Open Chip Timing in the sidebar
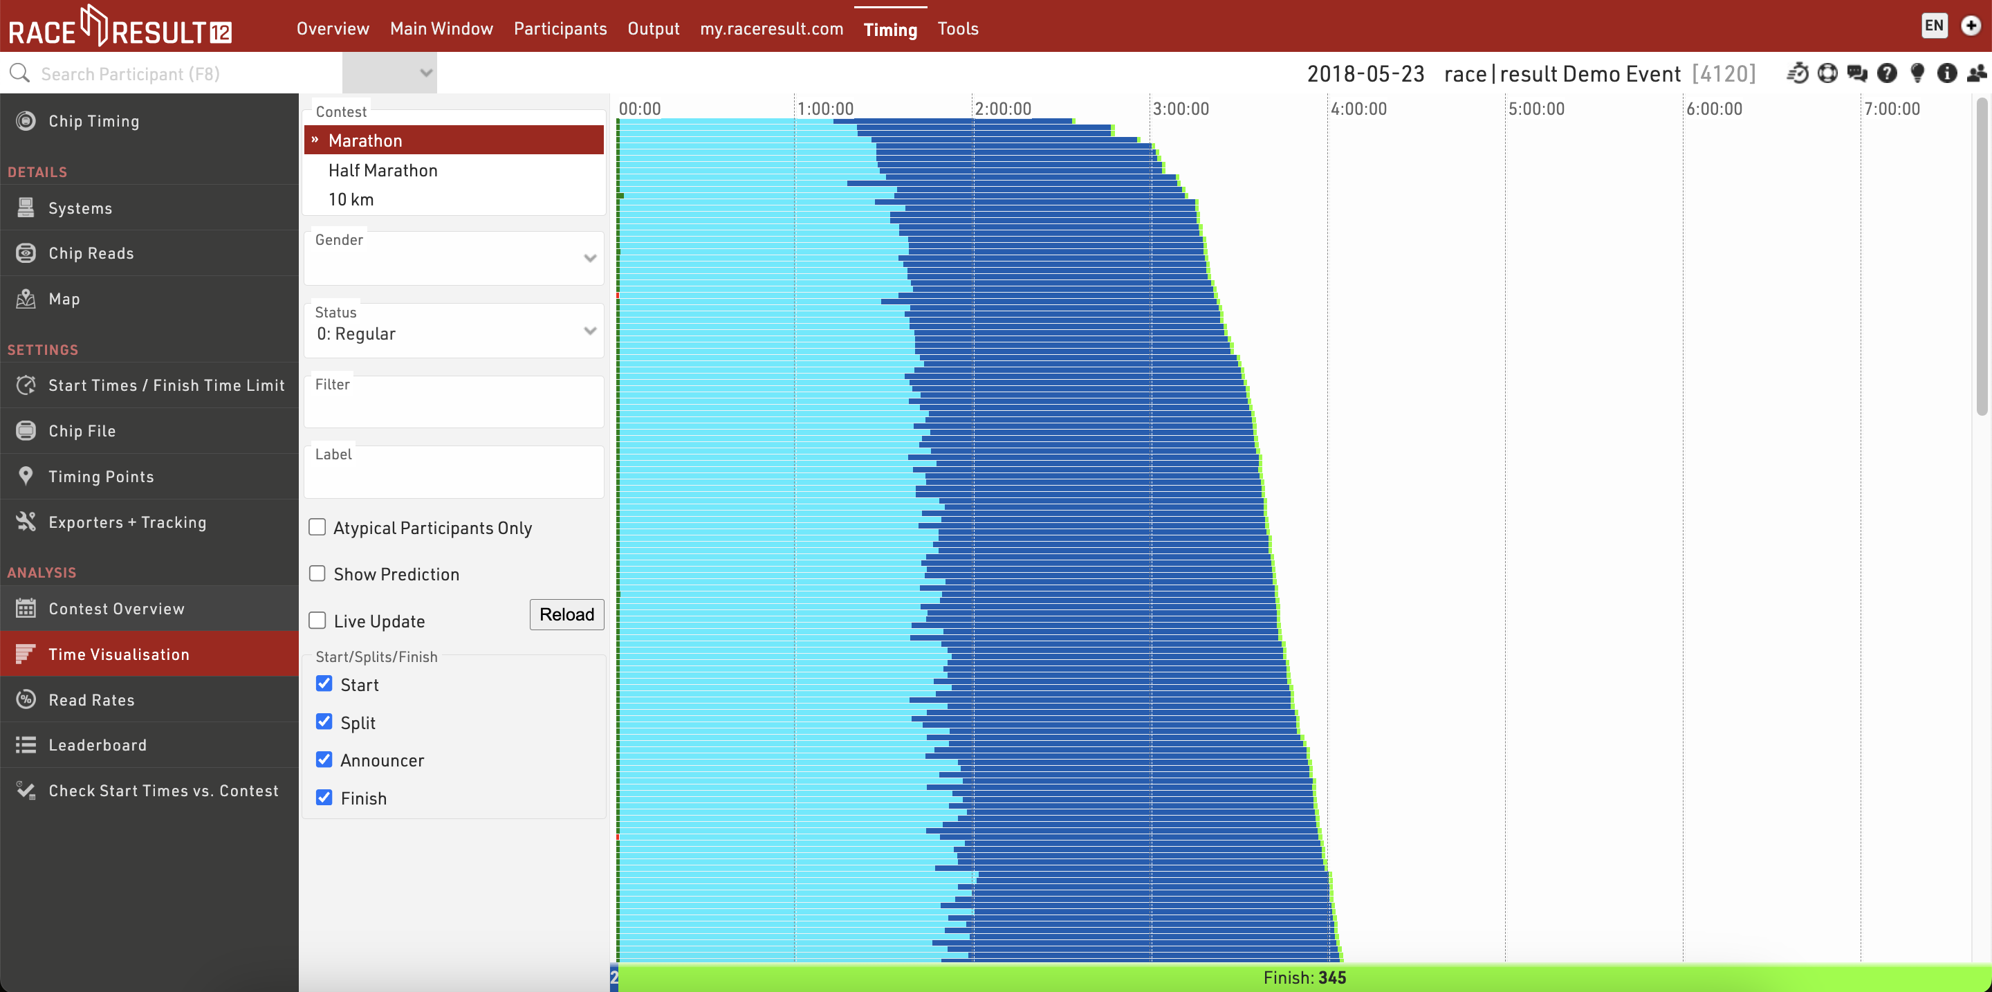 93,121
